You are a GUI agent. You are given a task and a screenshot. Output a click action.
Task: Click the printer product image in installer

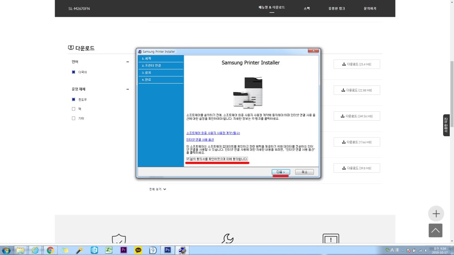[x=248, y=93]
